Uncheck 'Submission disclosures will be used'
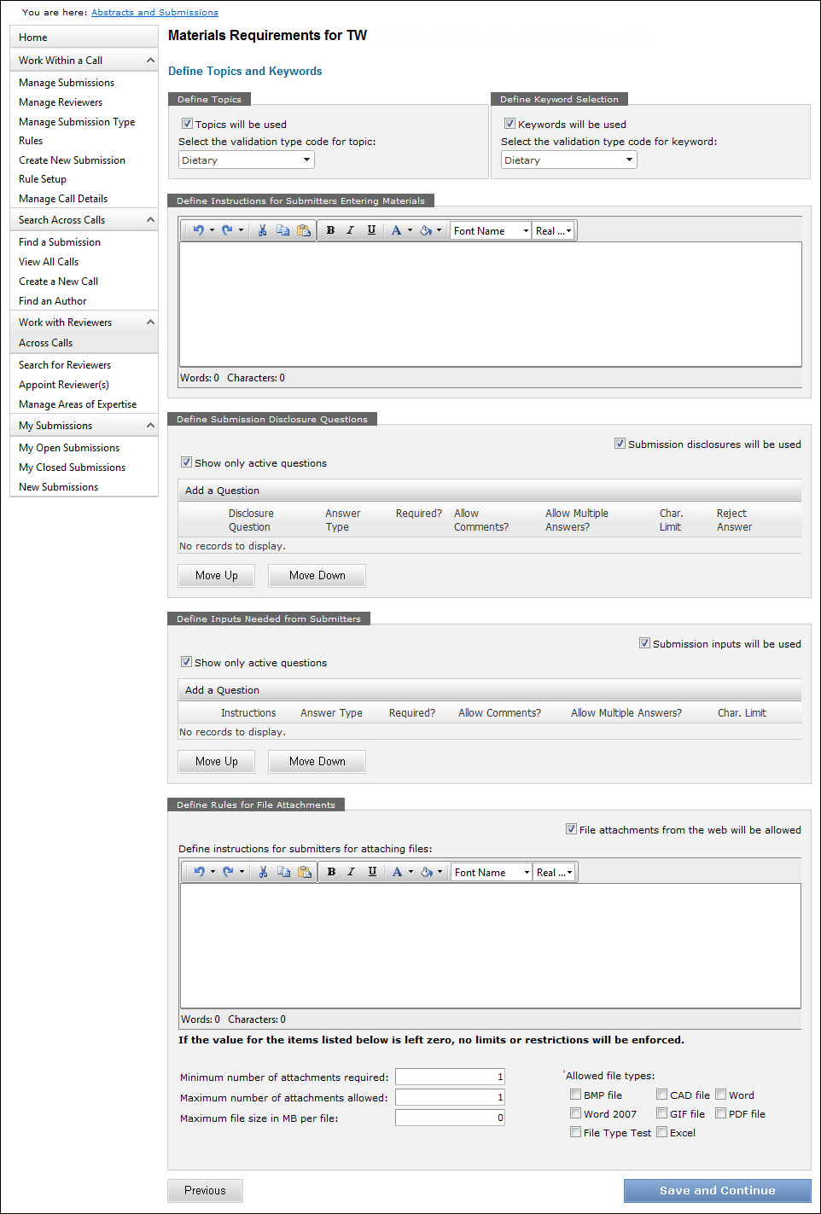The height and width of the screenshot is (1214, 821). pos(620,444)
